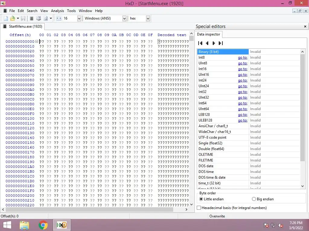
Task: Select the Little endian radio button
Action: (201, 199)
